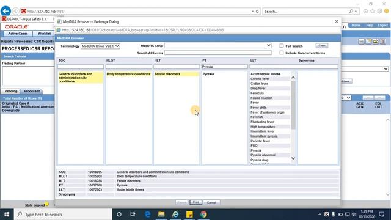Click the Cancel button in dialog

[211, 202]
